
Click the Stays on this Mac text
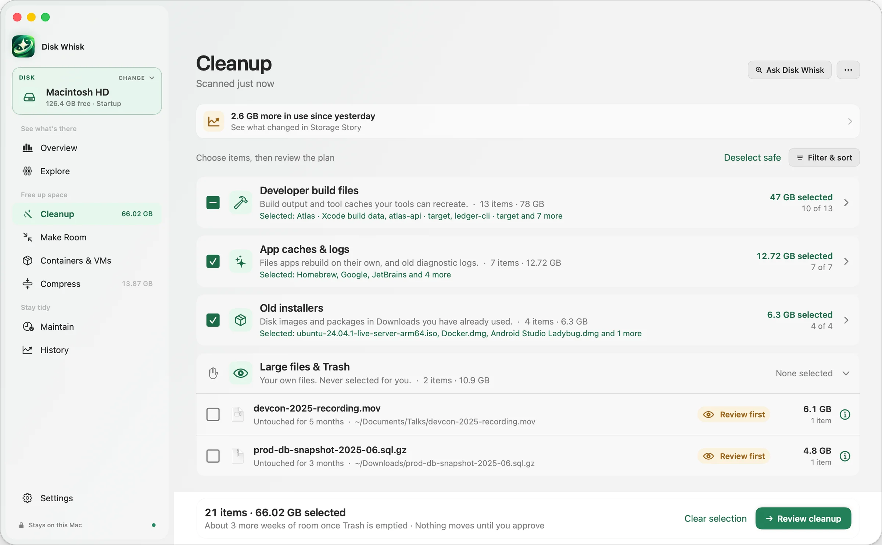click(x=55, y=525)
